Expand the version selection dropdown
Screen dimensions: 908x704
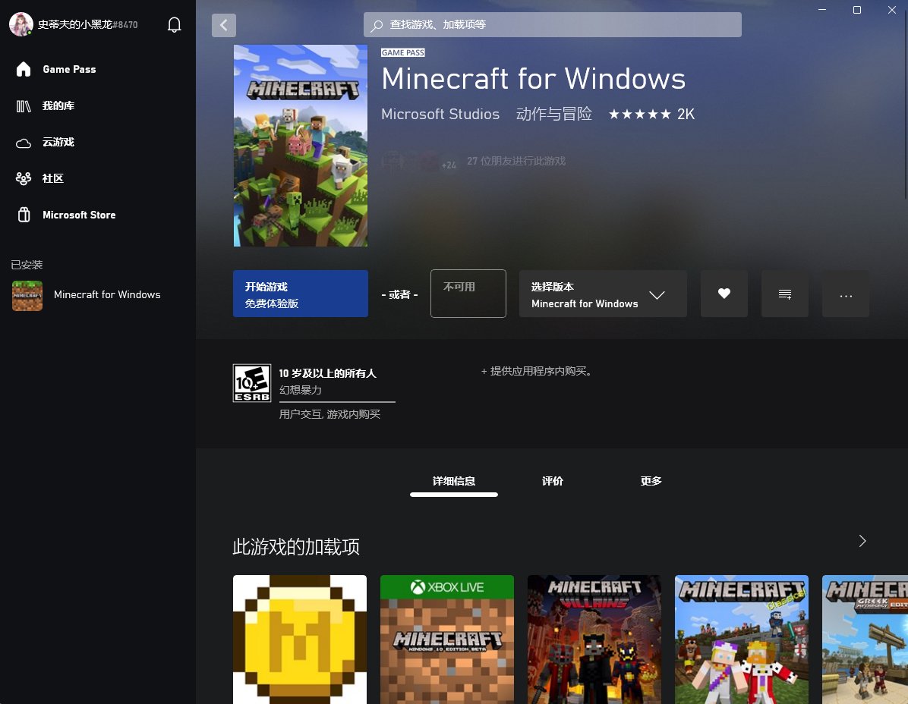click(x=603, y=294)
